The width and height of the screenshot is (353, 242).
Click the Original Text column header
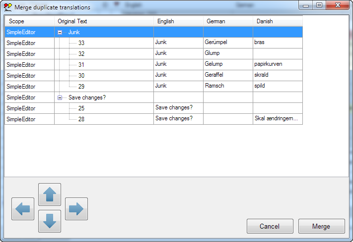[103, 21]
